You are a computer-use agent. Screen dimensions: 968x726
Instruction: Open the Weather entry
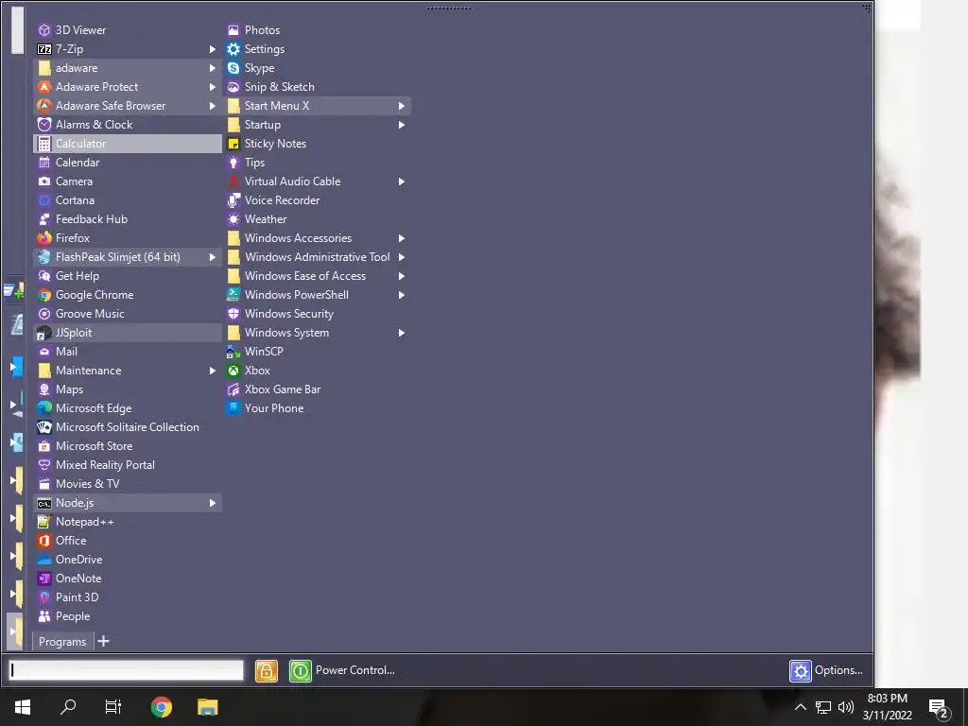[x=318, y=219]
